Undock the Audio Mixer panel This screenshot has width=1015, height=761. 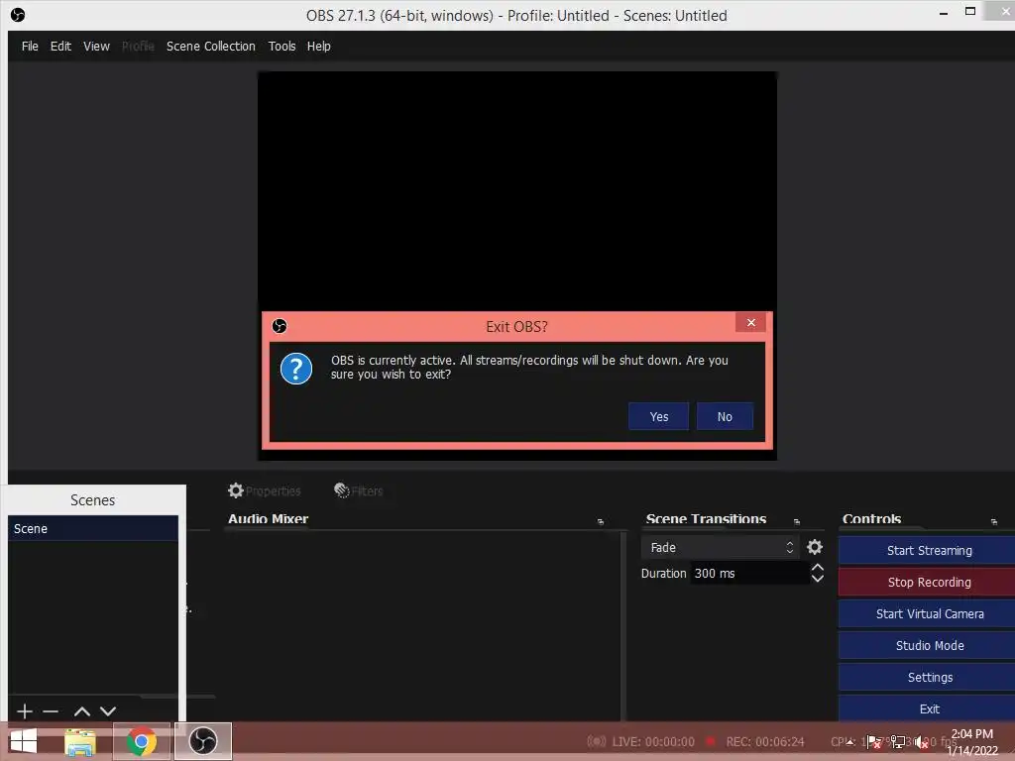601,521
